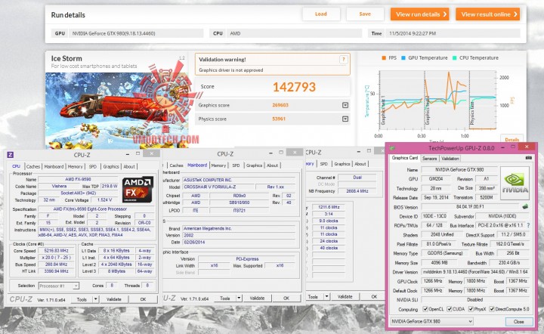Open Memory tab in leftmost CPU-Z
The width and height of the screenshot is (544, 334).
[x=76, y=166]
